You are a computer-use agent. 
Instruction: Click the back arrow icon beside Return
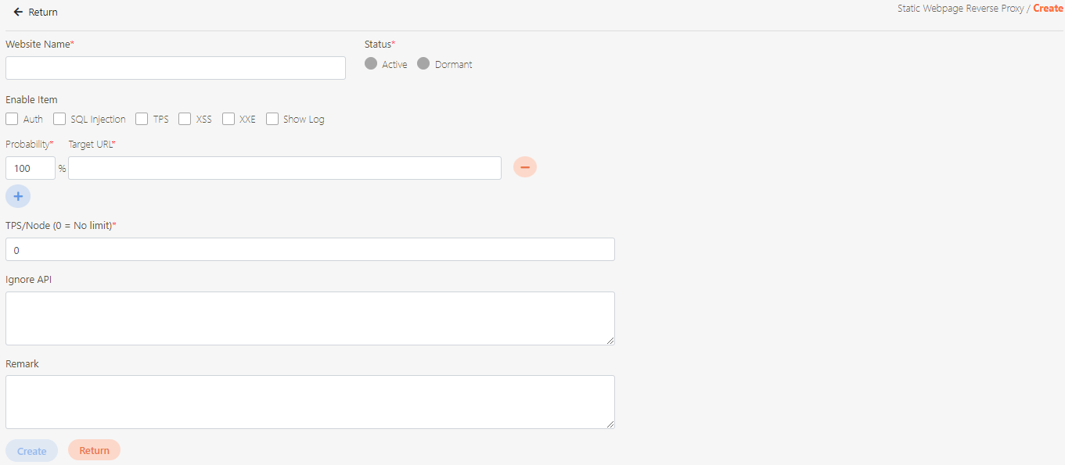[x=18, y=13]
